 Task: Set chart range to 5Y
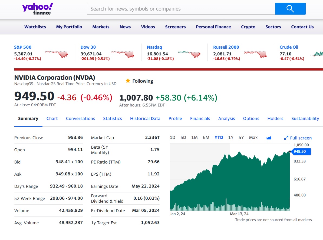[x=241, y=138]
